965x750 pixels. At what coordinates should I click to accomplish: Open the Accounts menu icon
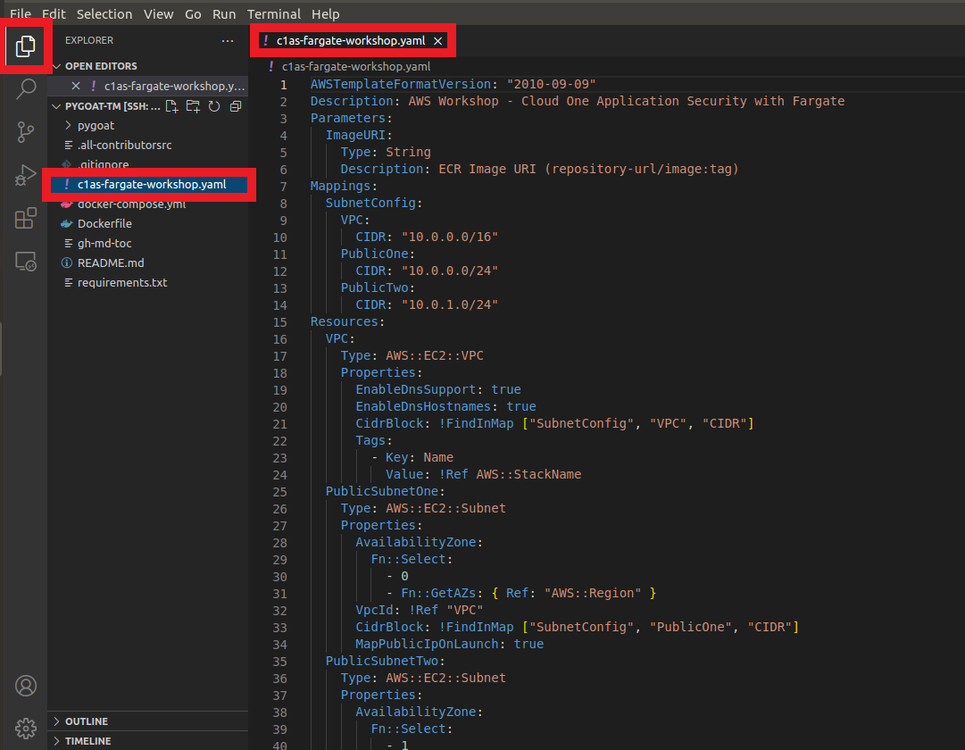click(x=25, y=686)
